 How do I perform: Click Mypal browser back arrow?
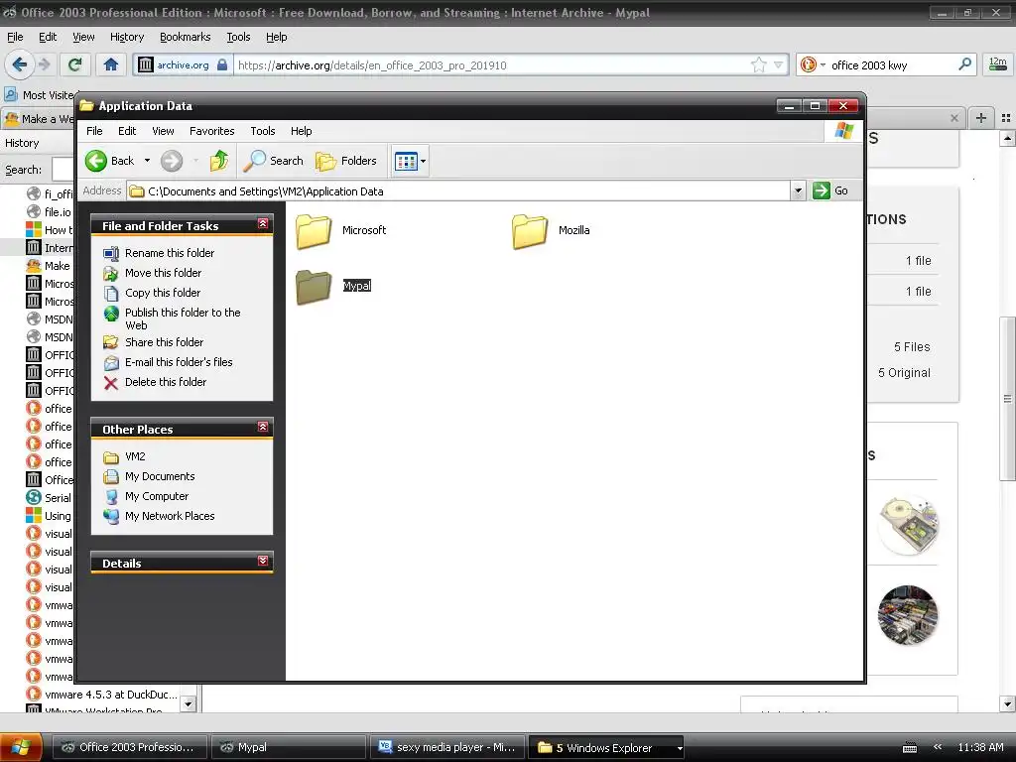20,64
